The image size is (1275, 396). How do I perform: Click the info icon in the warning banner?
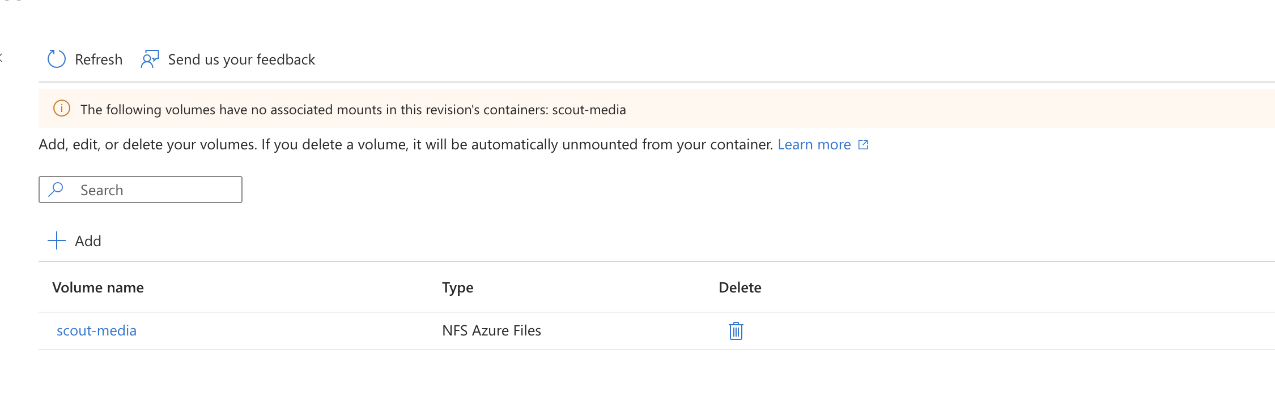tap(61, 109)
